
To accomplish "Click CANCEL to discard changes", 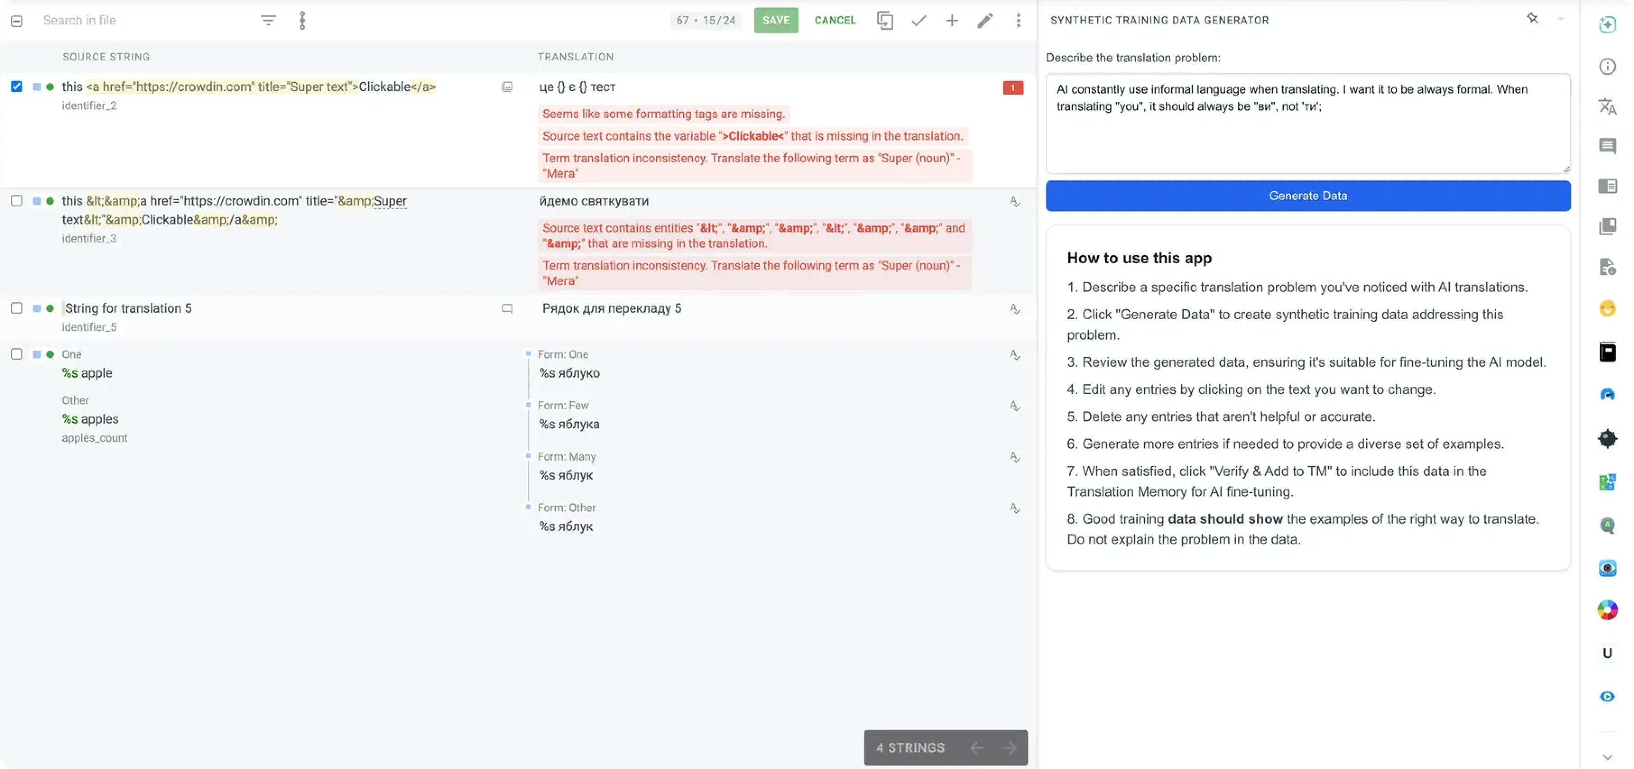I will [835, 20].
